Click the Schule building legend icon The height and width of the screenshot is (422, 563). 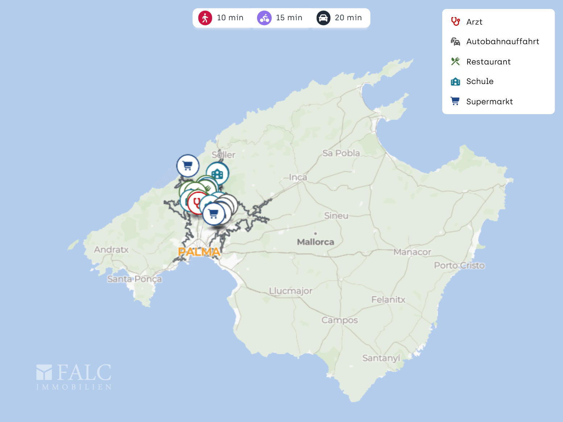(x=455, y=82)
